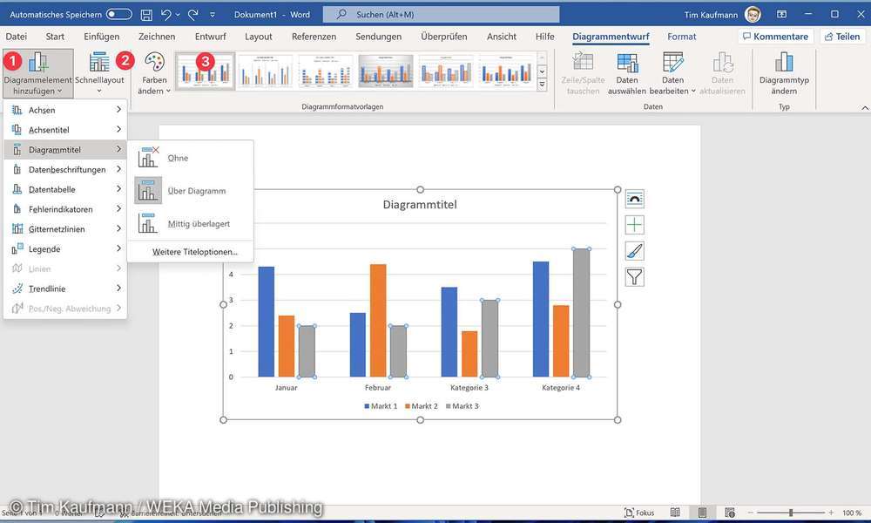This screenshot has height=523, width=871.
Task: Open the chart Elements plus icon
Action: pos(634,224)
